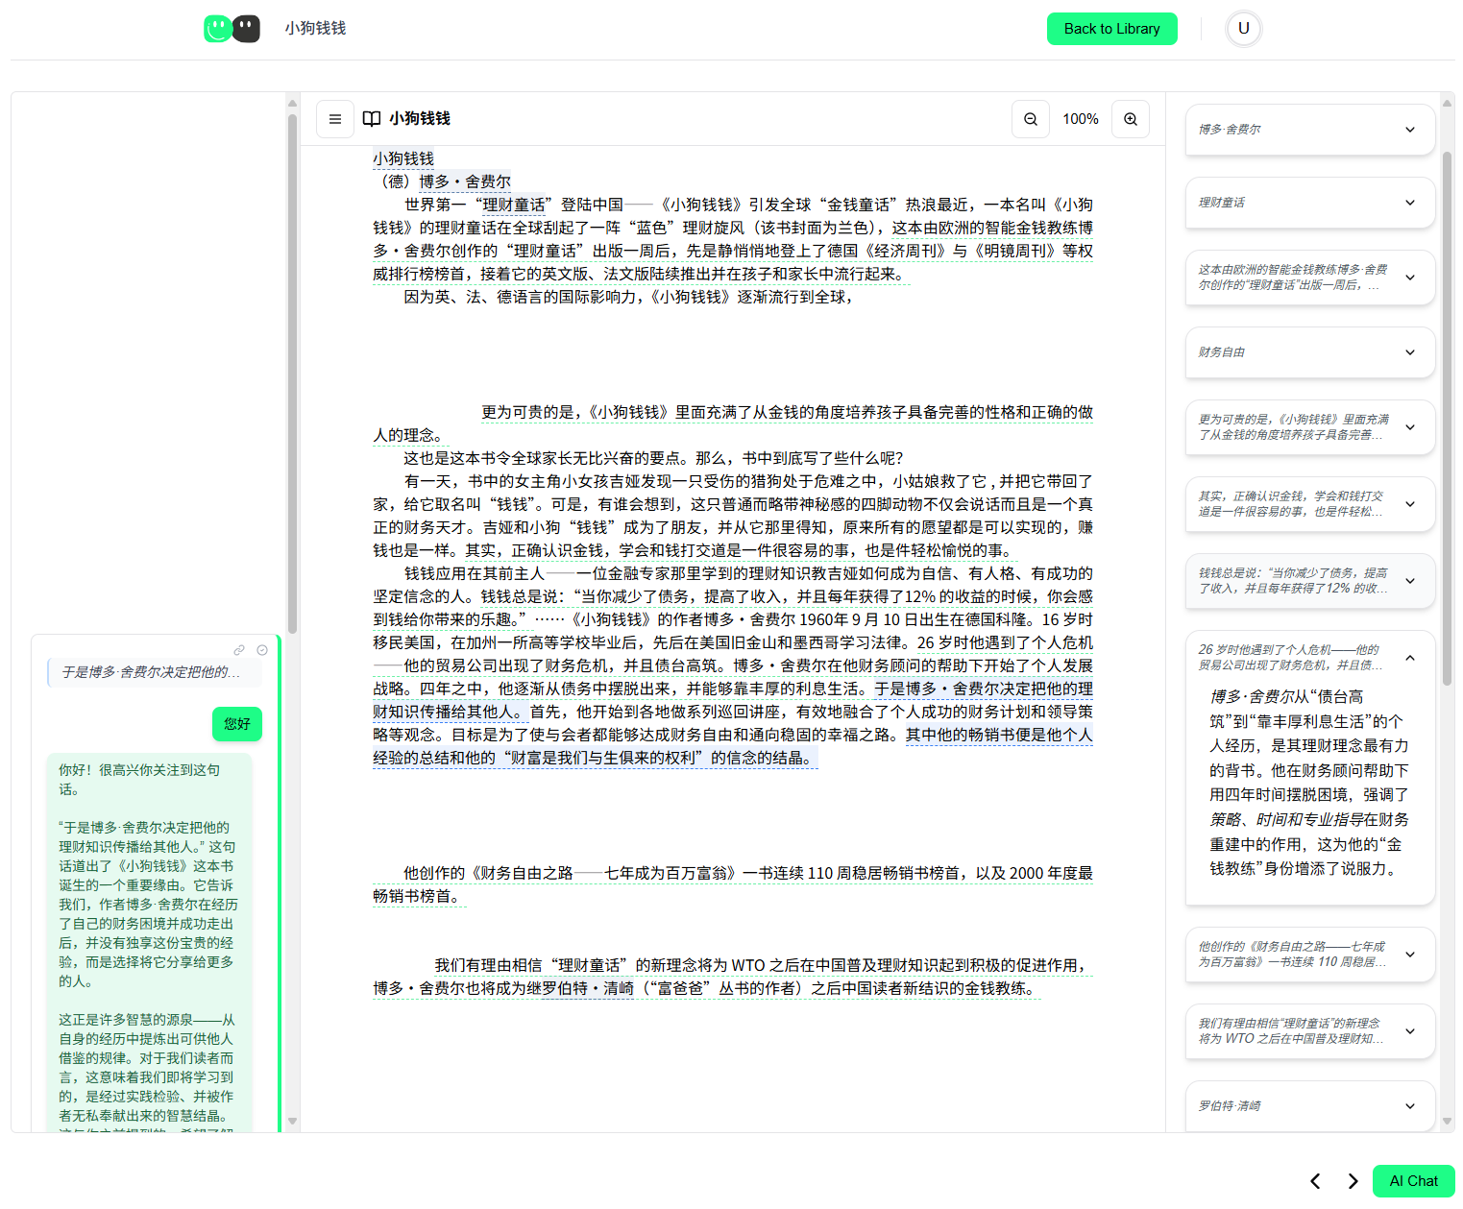
Task: Click author name 博多·舍费尔 under the title
Action: coord(465,181)
